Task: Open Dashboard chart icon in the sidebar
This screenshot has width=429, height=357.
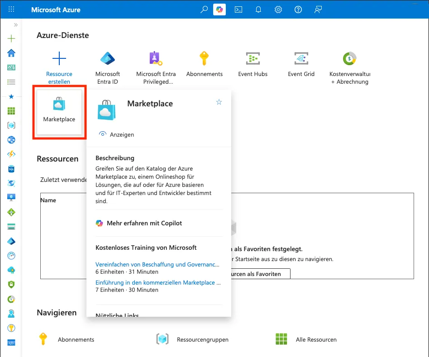Action: pyautogui.click(x=11, y=67)
